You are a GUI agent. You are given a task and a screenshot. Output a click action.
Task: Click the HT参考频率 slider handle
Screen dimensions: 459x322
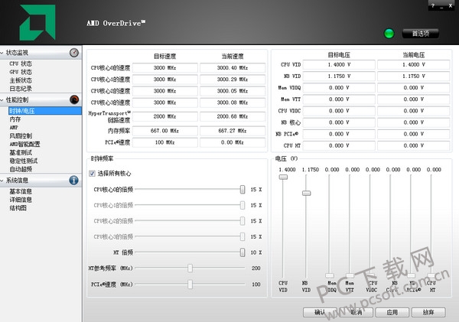190,268
